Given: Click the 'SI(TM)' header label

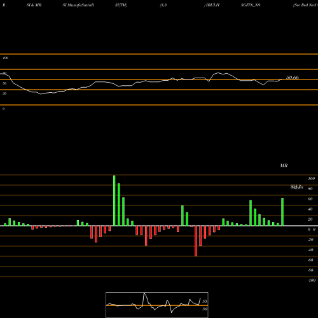Looking at the screenshot, I should point(121,5).
